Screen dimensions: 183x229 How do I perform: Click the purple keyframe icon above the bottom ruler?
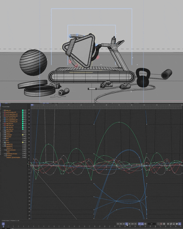(3, 224)
